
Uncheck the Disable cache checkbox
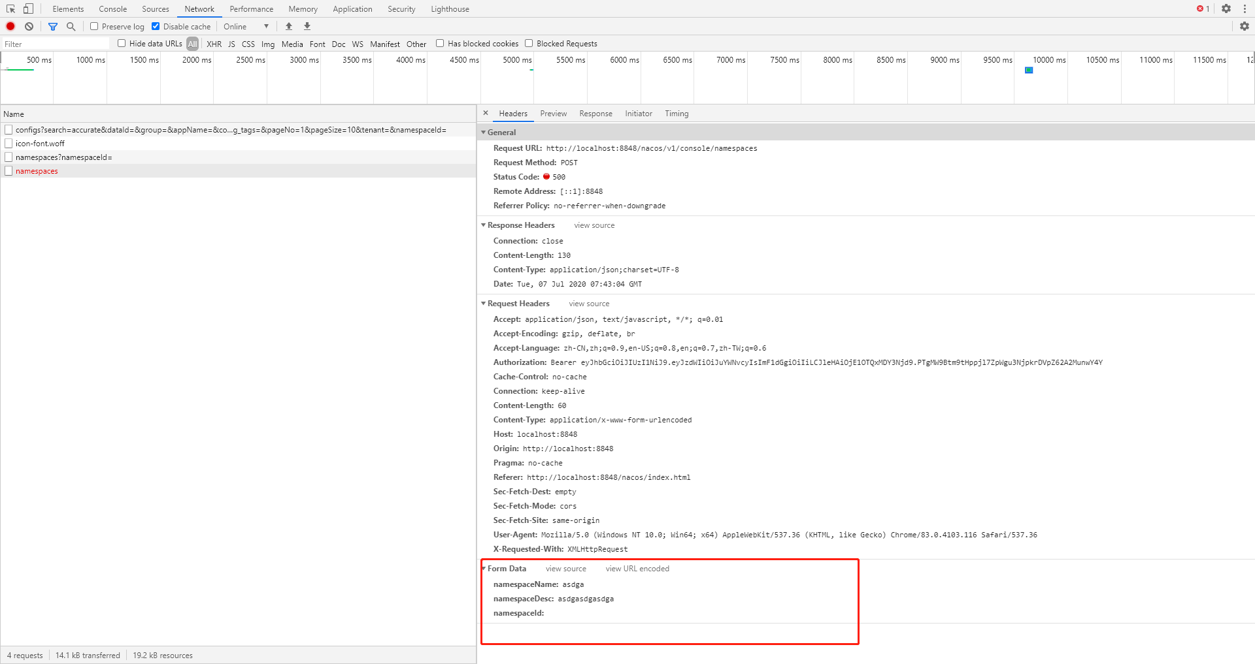156,26
